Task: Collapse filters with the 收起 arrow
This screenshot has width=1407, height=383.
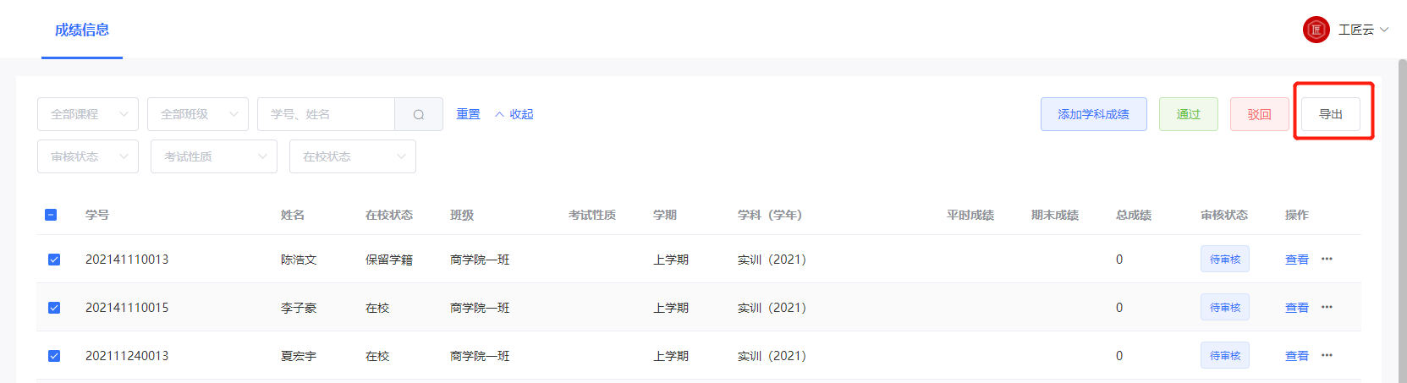Action: [x=514, y=114]
